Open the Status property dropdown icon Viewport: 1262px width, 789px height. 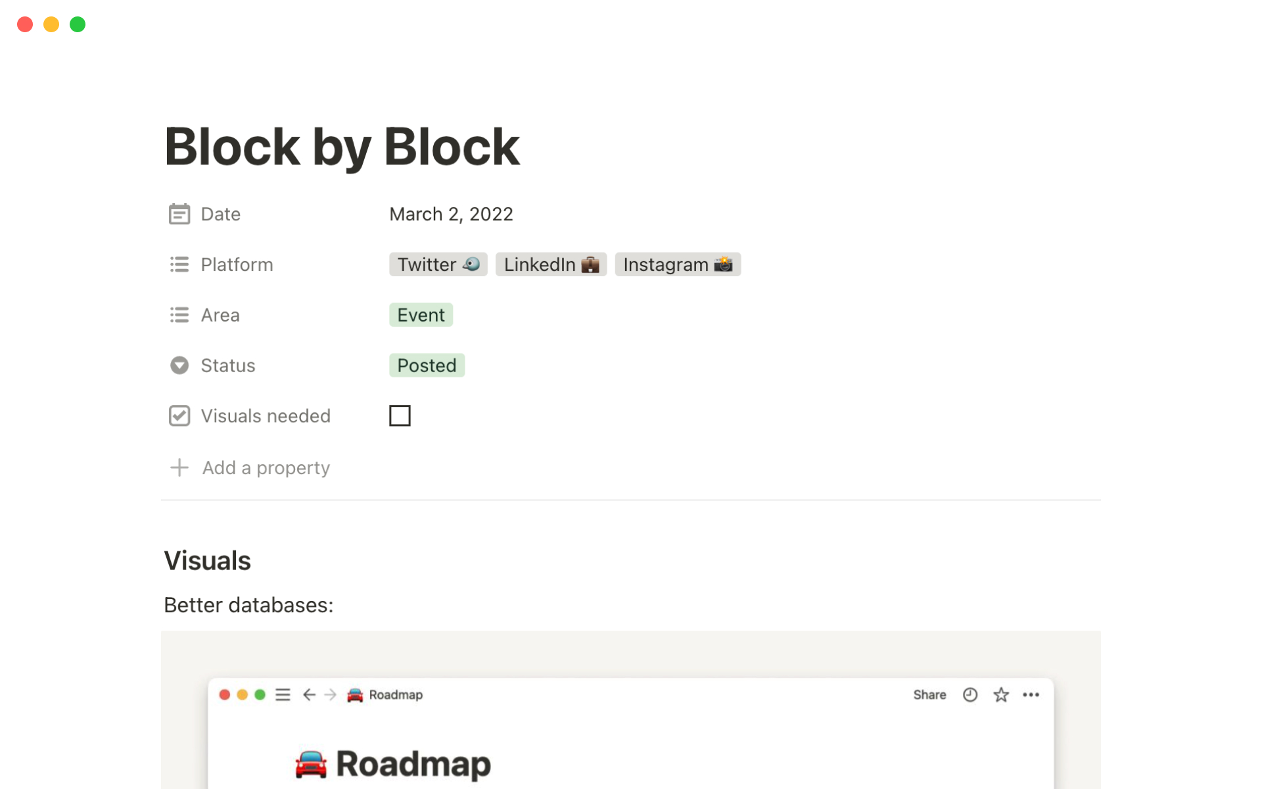click(179, 366)
